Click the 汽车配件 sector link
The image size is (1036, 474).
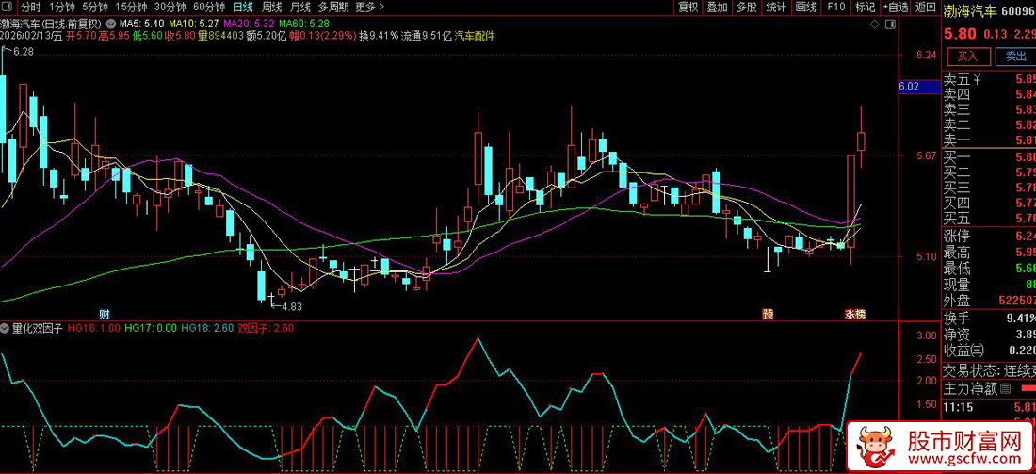pos(475,36)
